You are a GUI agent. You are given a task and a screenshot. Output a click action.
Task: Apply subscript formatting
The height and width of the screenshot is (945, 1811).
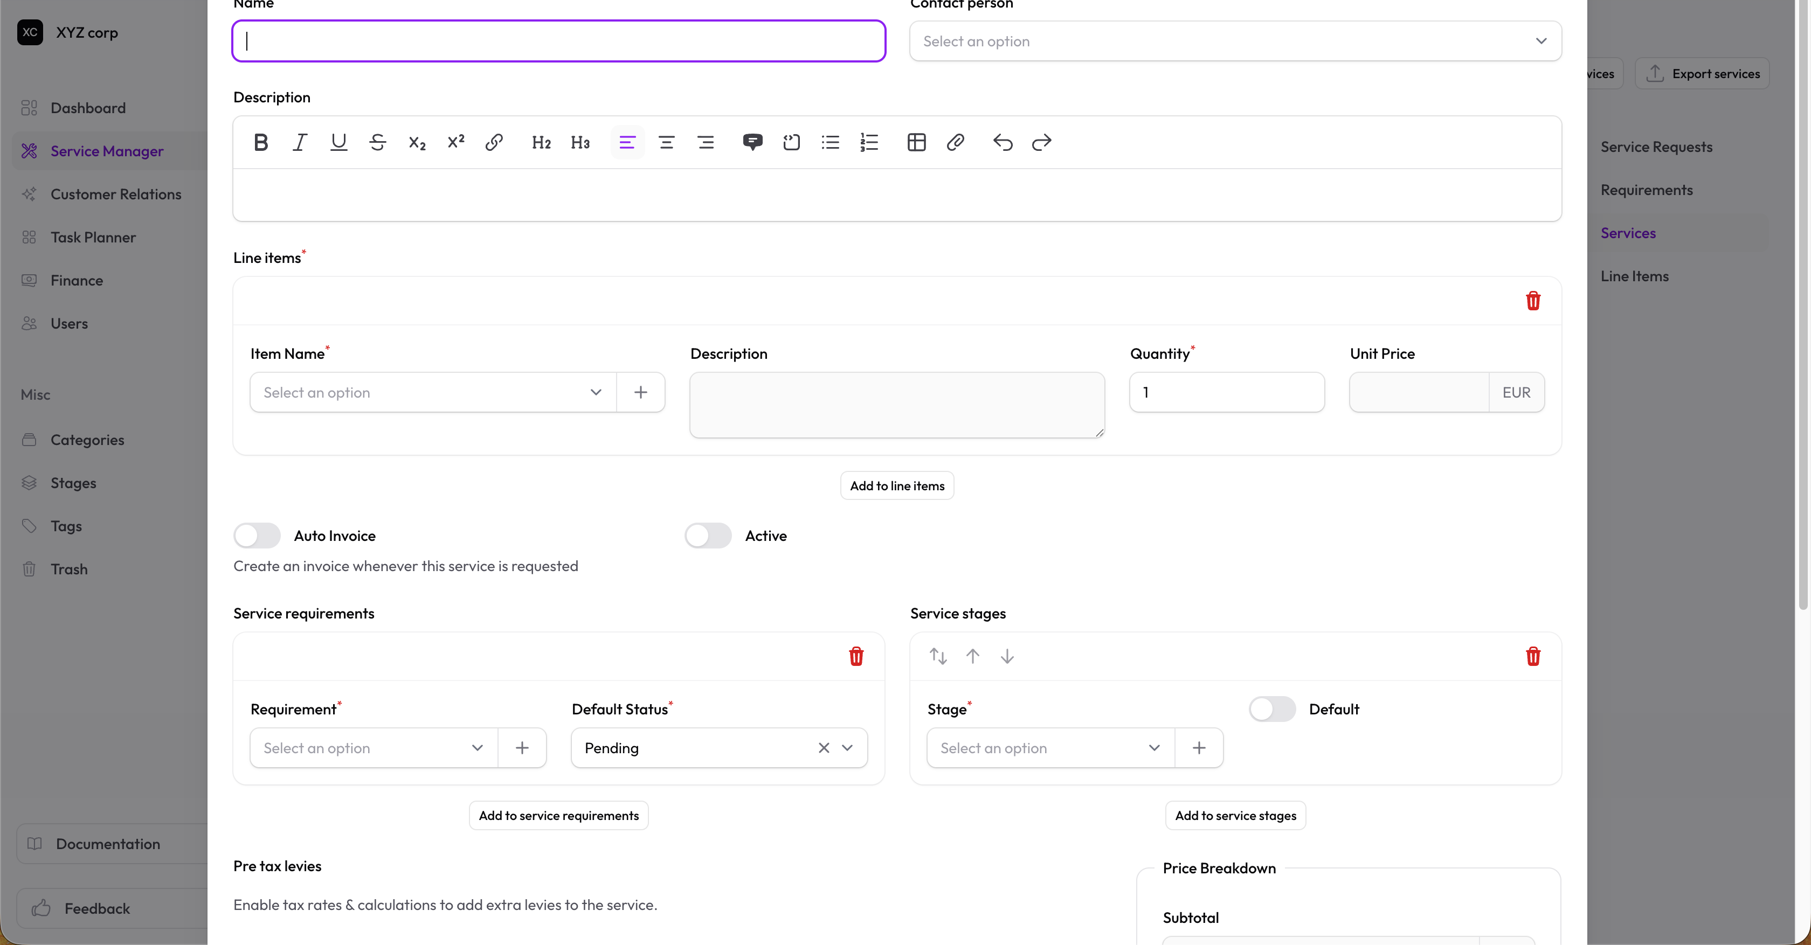[417, 143]
